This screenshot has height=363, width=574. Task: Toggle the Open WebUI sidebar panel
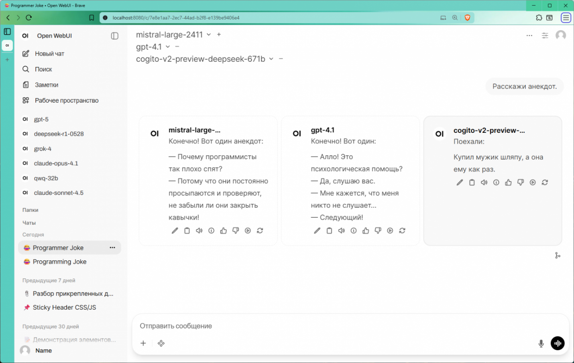[114, 36]
